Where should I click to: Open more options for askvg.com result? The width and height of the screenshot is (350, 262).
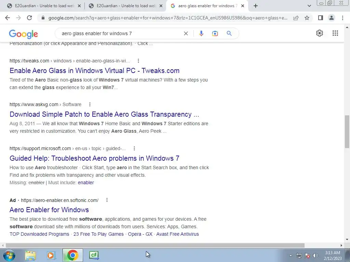coord(90,104)
